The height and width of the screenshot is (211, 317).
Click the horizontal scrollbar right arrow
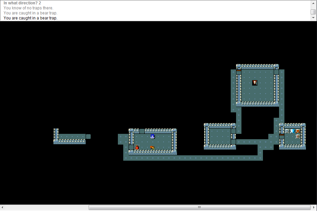tap(314, 207)
